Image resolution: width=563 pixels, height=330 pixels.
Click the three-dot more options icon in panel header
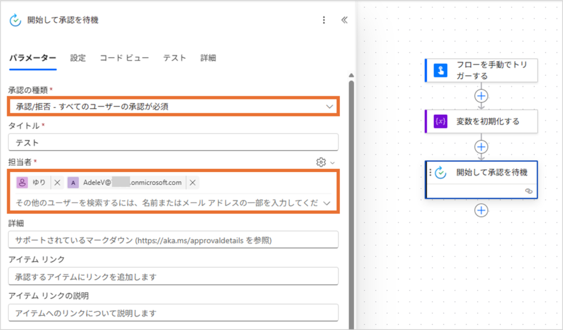[324, 20]
